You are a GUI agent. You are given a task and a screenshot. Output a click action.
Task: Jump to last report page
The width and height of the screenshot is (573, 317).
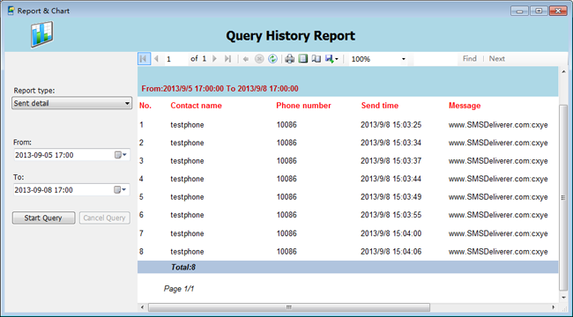click(x=227, y=59)
